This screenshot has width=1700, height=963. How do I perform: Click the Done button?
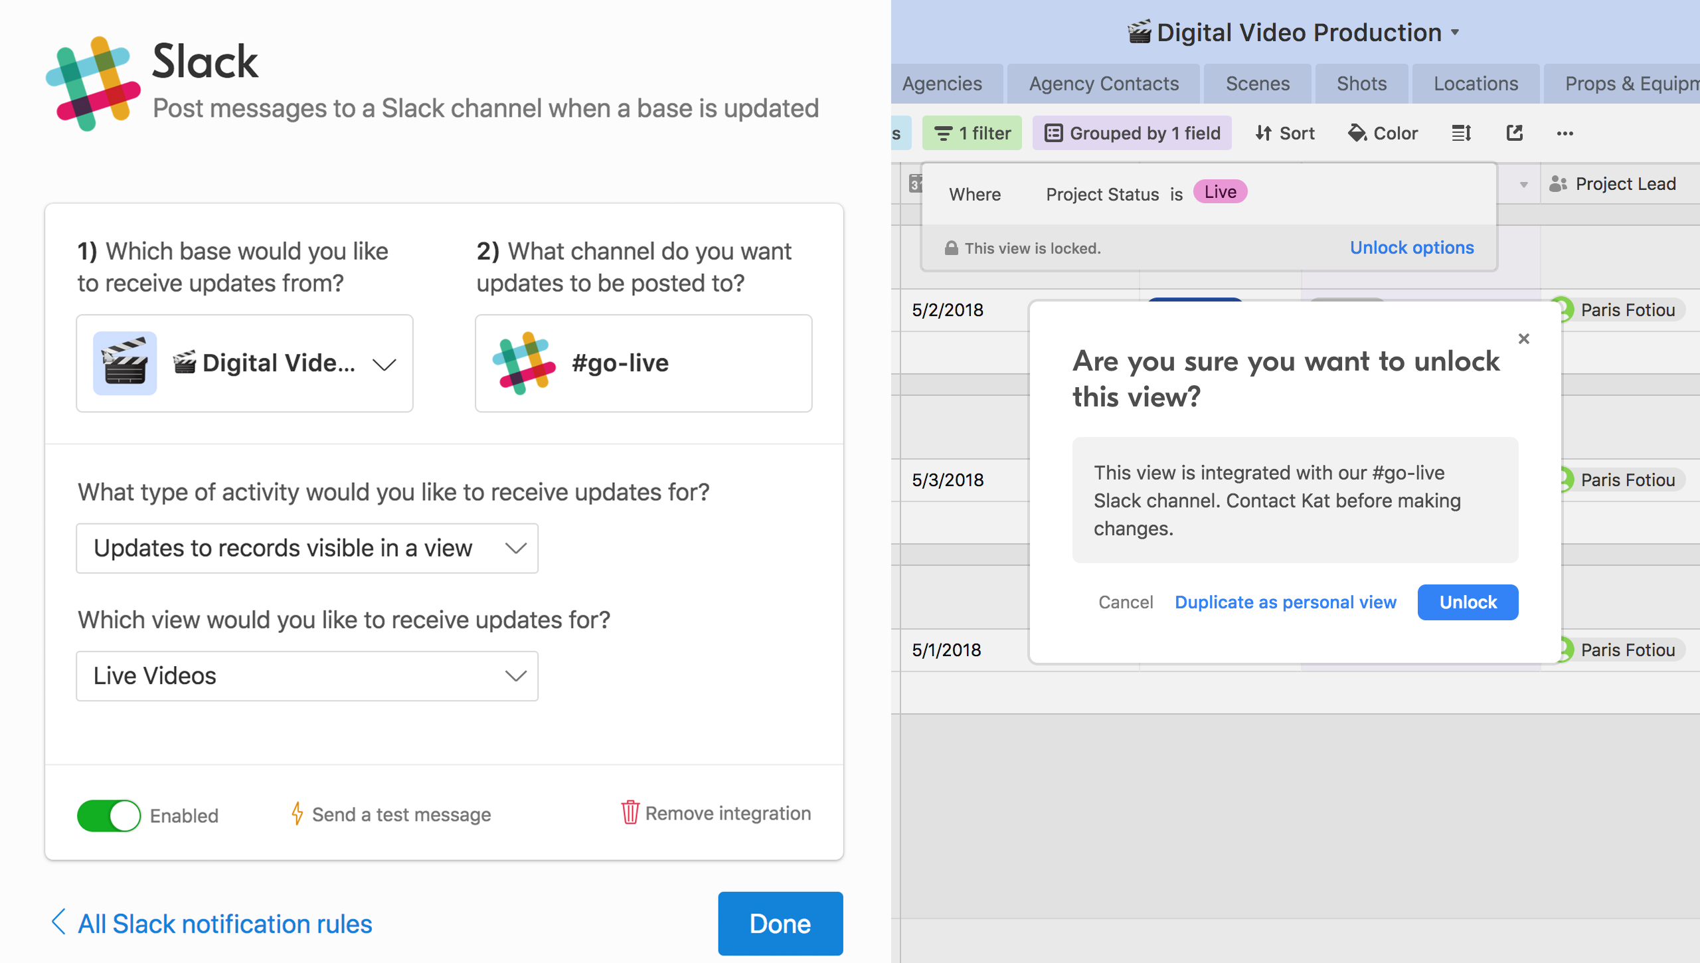tap(780, 924)
